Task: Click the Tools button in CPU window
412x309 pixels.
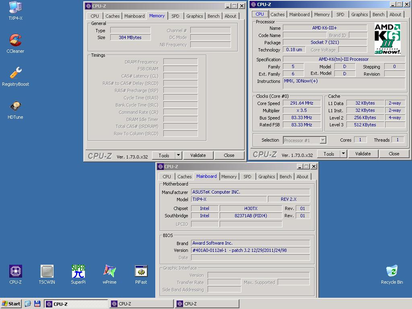Action: pos(329,154)
